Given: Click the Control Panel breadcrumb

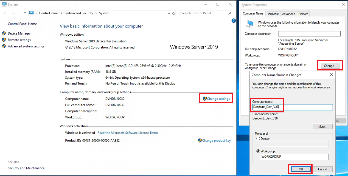Looking at the screenshot, I should 48,13.
